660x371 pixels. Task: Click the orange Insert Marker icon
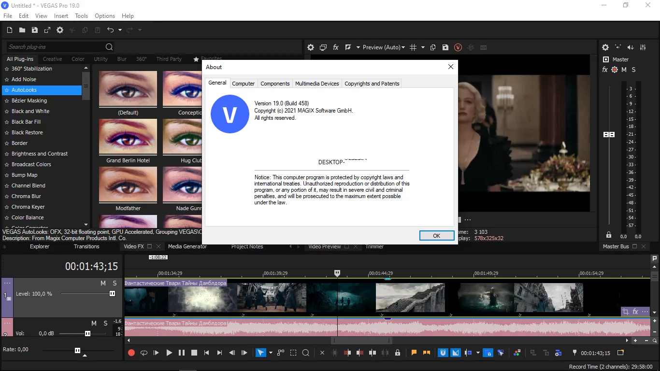pos(414,353)
